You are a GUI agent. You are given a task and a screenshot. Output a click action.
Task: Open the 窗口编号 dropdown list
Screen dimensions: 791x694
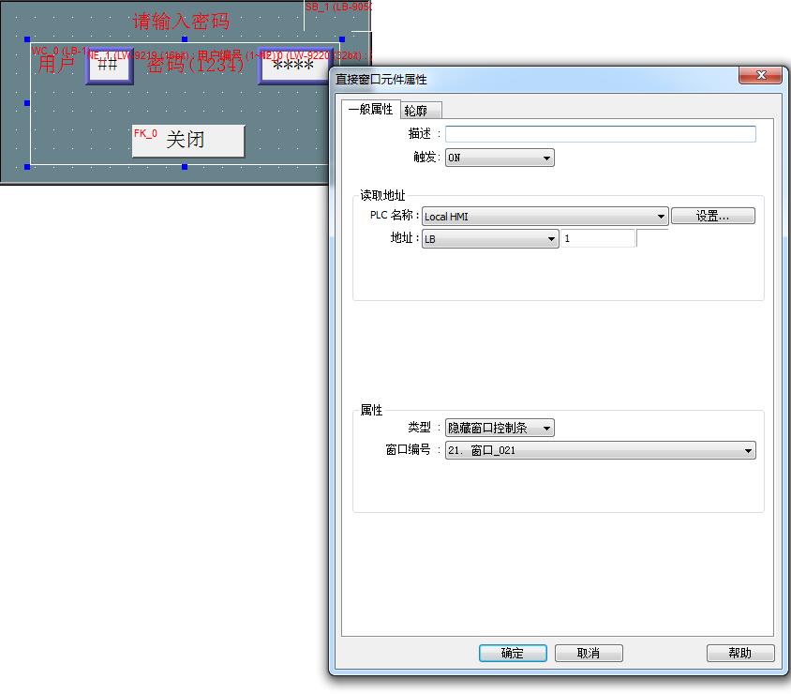click(x=600, y=450)
